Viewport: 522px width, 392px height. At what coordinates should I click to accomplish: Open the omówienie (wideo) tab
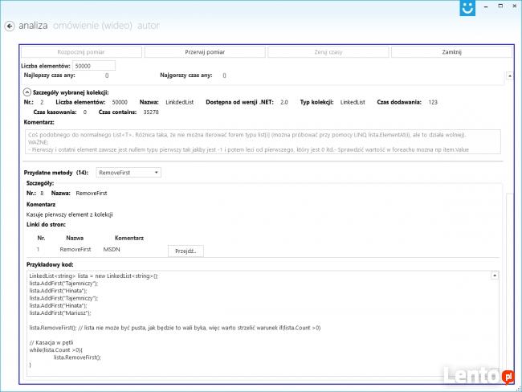tap(92, 26)
